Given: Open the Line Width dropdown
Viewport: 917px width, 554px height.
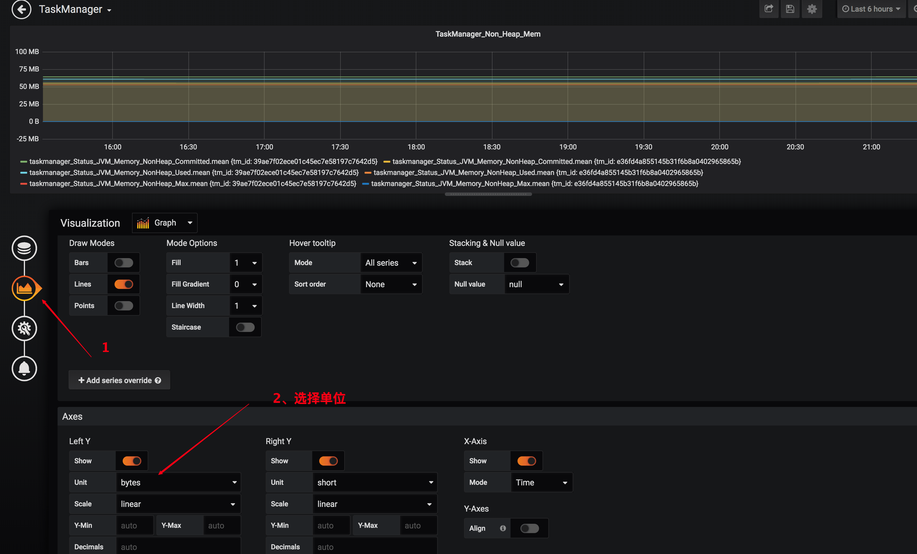Looking at the screenshot, I should point(246,306).
